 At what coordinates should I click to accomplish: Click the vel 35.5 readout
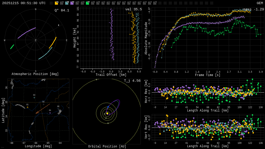134,9
